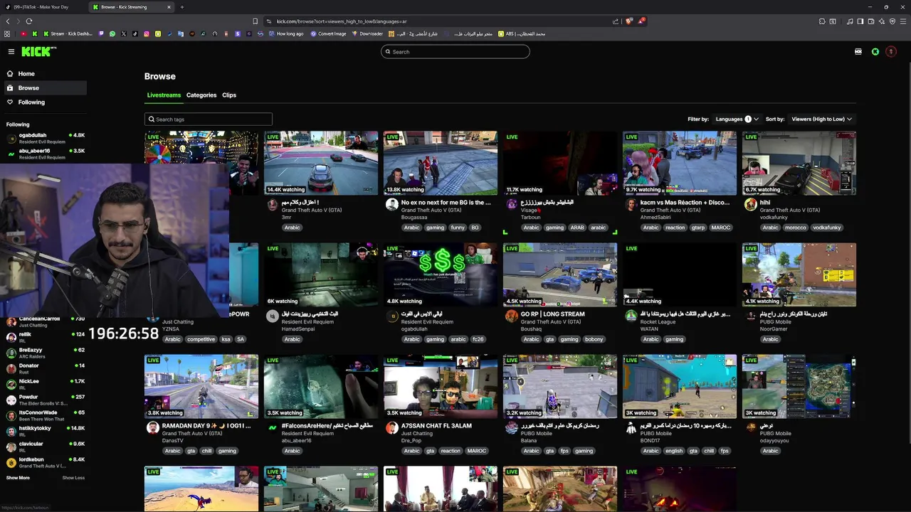911x512 pixels.
Task: Open Brave Shields icon
Action: pos(628,21)
